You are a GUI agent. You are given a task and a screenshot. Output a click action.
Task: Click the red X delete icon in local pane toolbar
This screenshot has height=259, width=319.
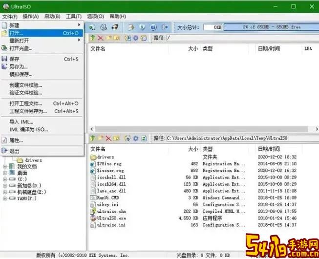coord(108,139)
